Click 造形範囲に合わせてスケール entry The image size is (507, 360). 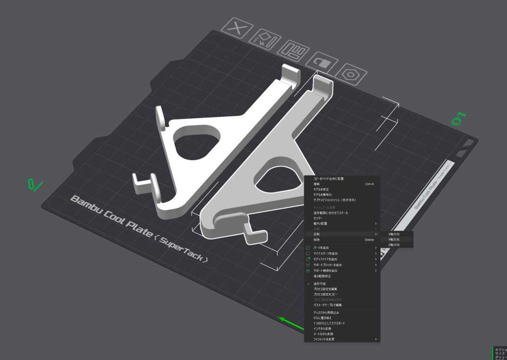tap(342, 213)
